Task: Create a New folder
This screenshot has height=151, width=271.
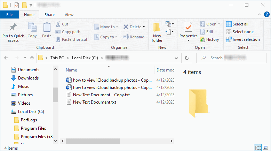Action: click(x=157, y=32)
